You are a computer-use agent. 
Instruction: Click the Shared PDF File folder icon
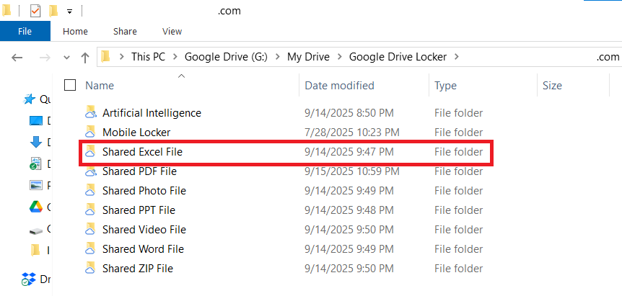point(90,171)
